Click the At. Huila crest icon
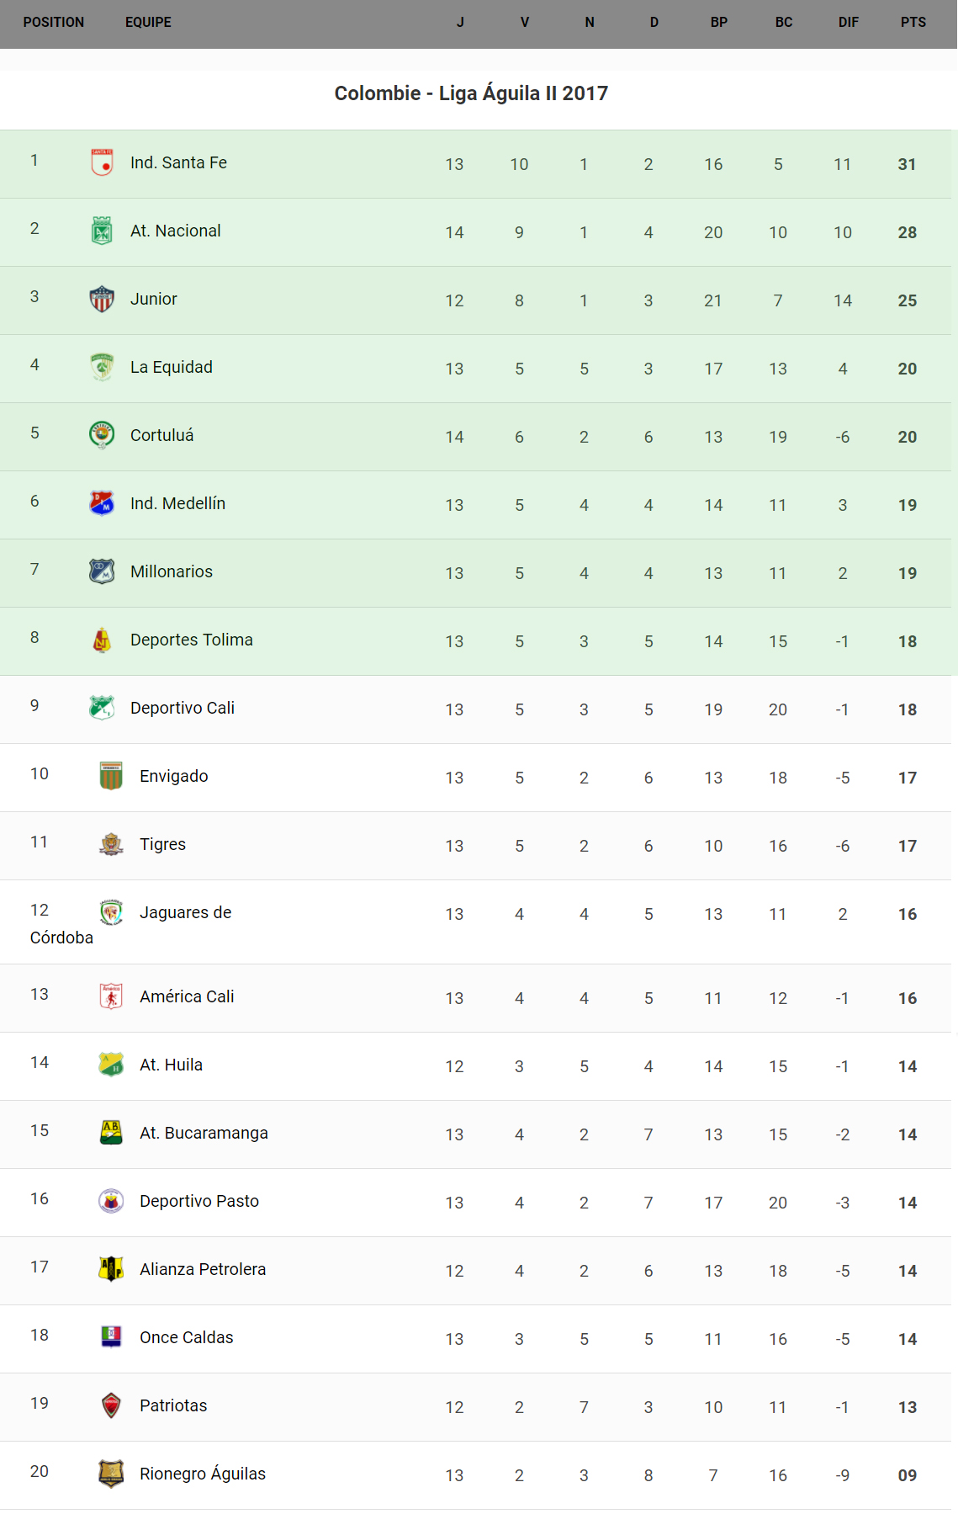This screenshot has height=1514, width=958. click(111, 1065)
